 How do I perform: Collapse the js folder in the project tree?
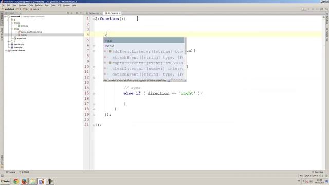tap(12, 29)
